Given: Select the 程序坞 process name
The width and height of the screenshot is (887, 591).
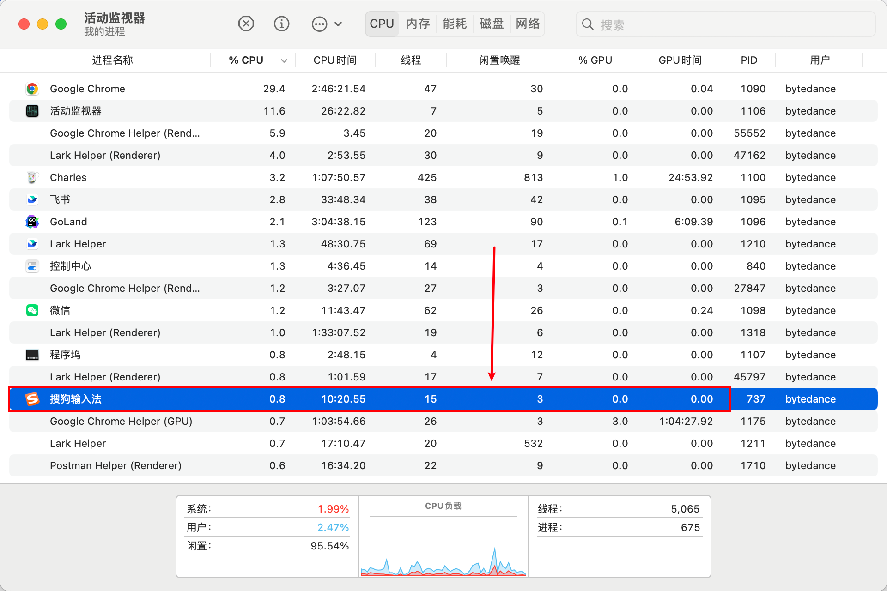Looking at the screenshot, I should (x=65, y=355).
